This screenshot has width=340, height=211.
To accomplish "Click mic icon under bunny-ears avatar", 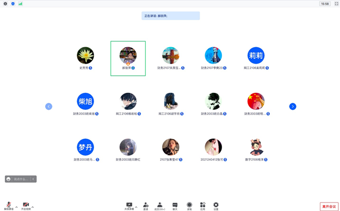I will click(266, 160).
